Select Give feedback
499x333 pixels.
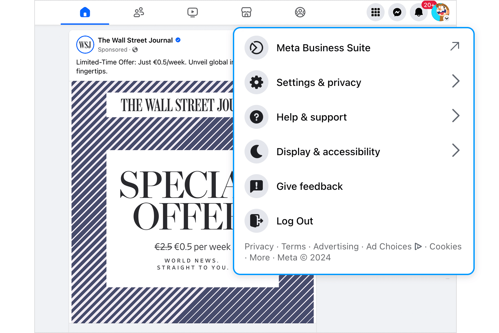(354, 186)
